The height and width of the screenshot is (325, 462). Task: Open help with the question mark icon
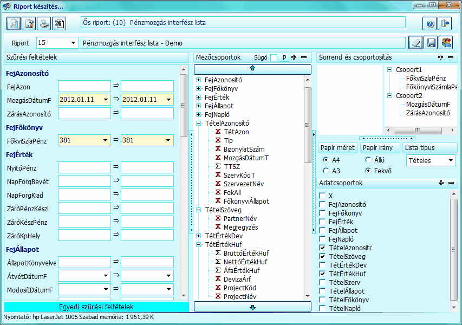tap(430, 23)
